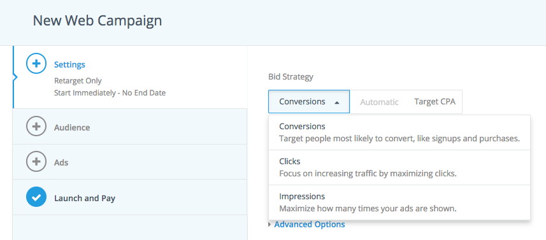Click the plus circle icon next to Audience
Viewport: 546px width, 240px height.
[x=36, y=127]
